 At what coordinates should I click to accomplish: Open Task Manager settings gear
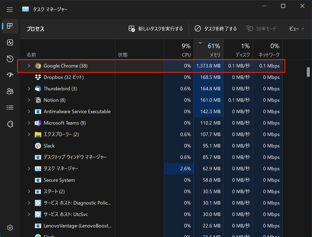click(x=10, y=228)
